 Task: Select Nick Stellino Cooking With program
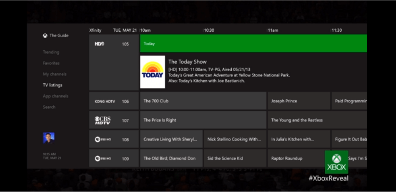point(235,139)
